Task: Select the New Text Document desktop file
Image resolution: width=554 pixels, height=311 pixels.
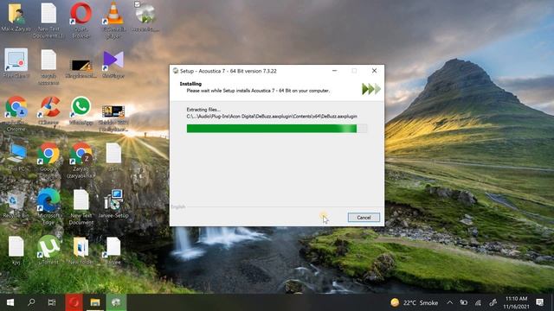Action: (81, 206)
